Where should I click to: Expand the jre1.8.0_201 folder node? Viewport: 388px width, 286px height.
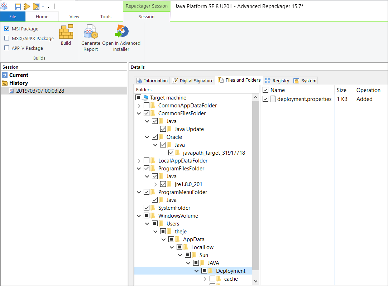[x=155, y=184]
